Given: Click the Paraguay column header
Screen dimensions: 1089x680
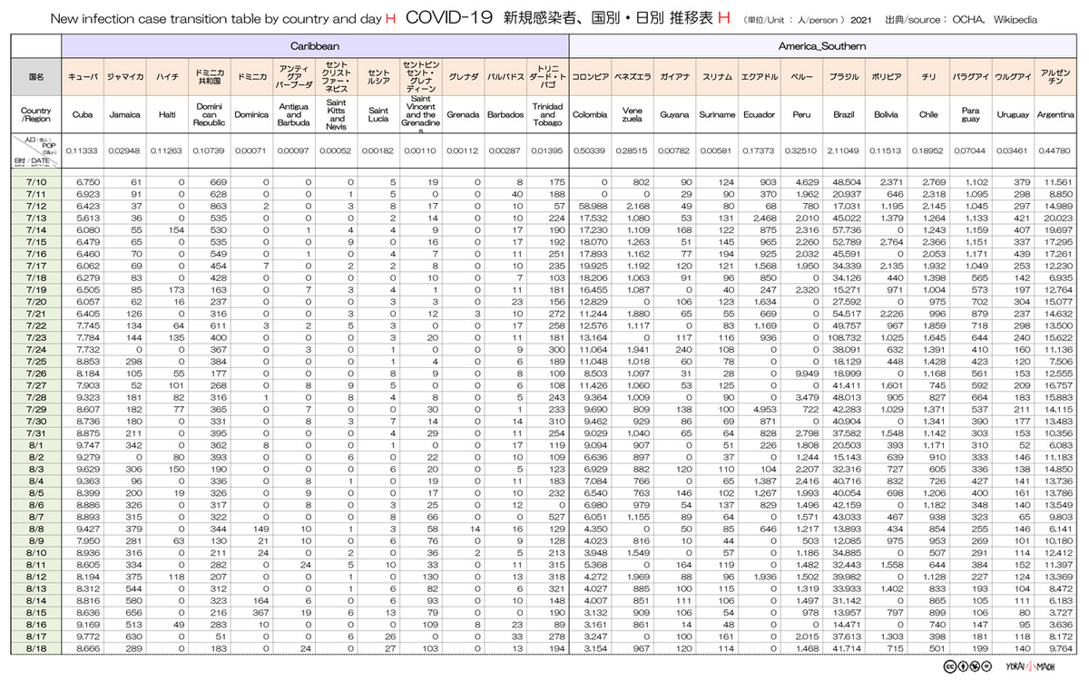Looking at the screenshot, I should tap(972, 116).
